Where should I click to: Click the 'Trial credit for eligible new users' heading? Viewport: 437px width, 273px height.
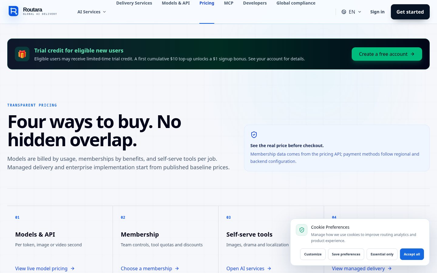pos(79,51)
